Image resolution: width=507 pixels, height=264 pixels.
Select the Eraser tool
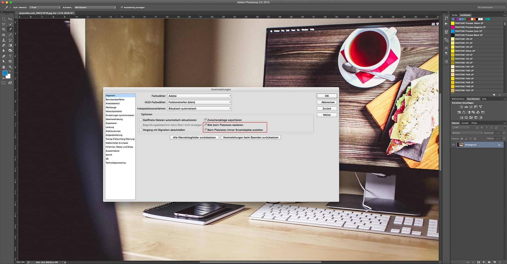pos(3,45)
